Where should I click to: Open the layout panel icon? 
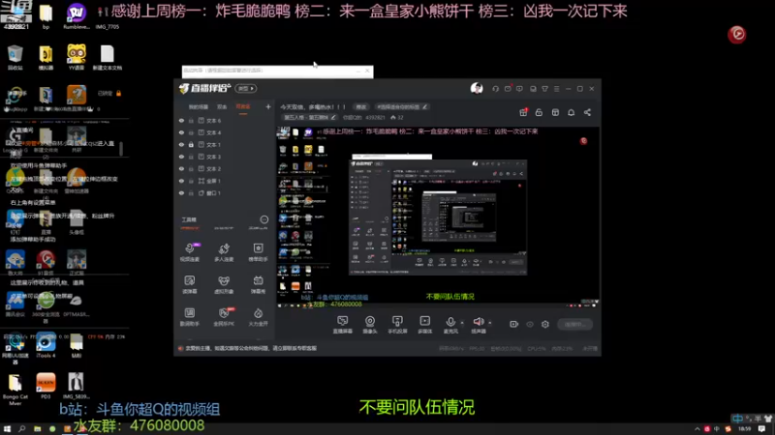(555, 112)
